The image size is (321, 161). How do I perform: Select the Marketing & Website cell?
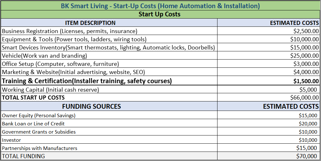coord(73,72)
